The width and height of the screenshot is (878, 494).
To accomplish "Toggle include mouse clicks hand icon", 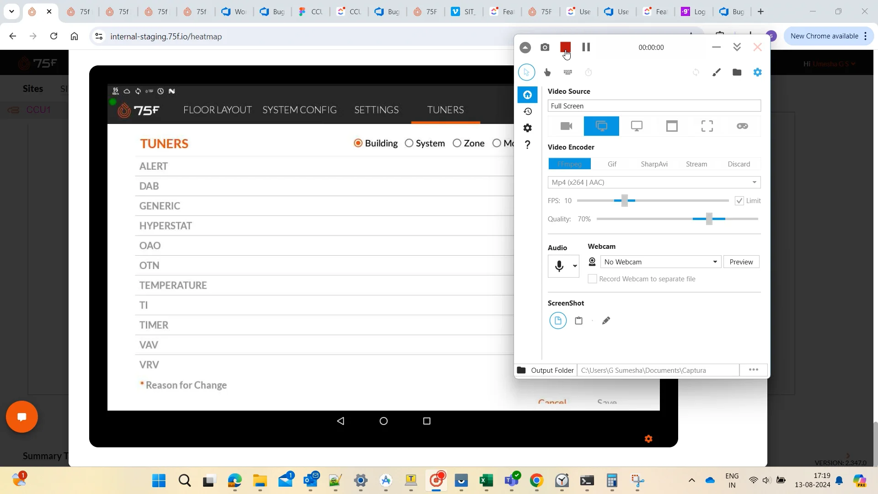I will pyautogui.click(x=547, y=72).
